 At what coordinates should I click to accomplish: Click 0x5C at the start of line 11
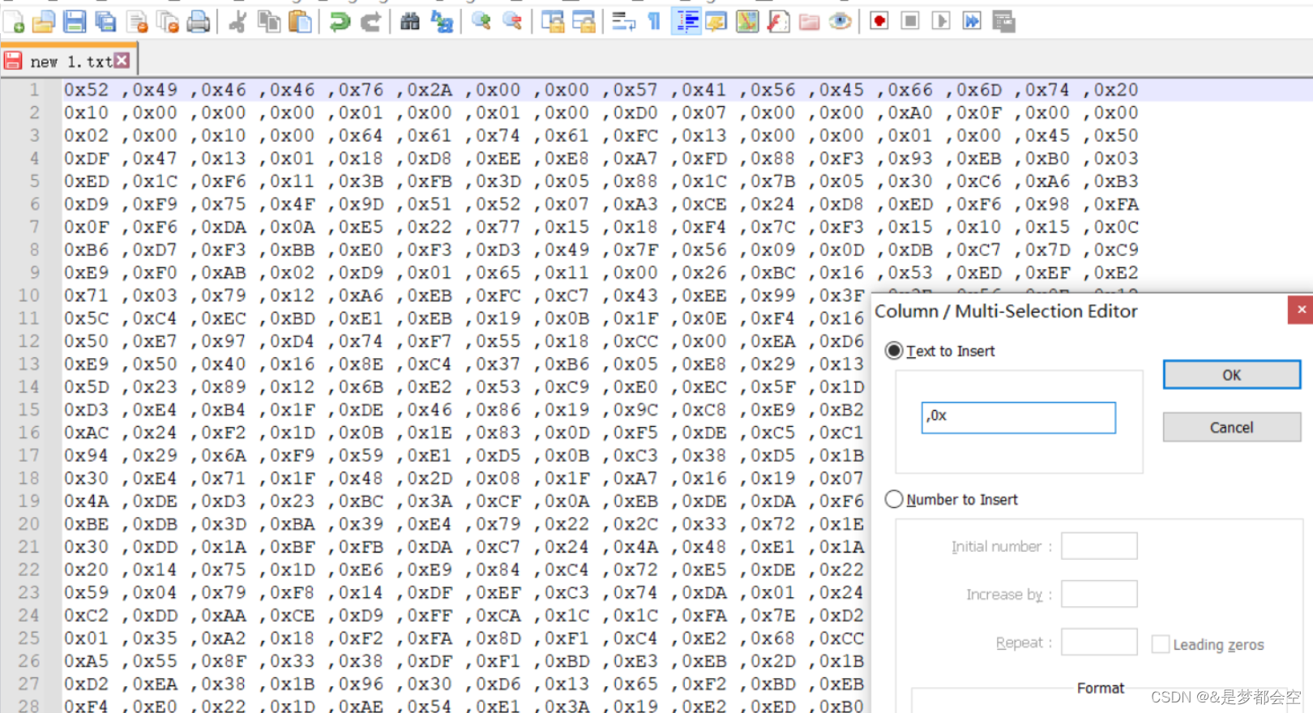(86, 318)
